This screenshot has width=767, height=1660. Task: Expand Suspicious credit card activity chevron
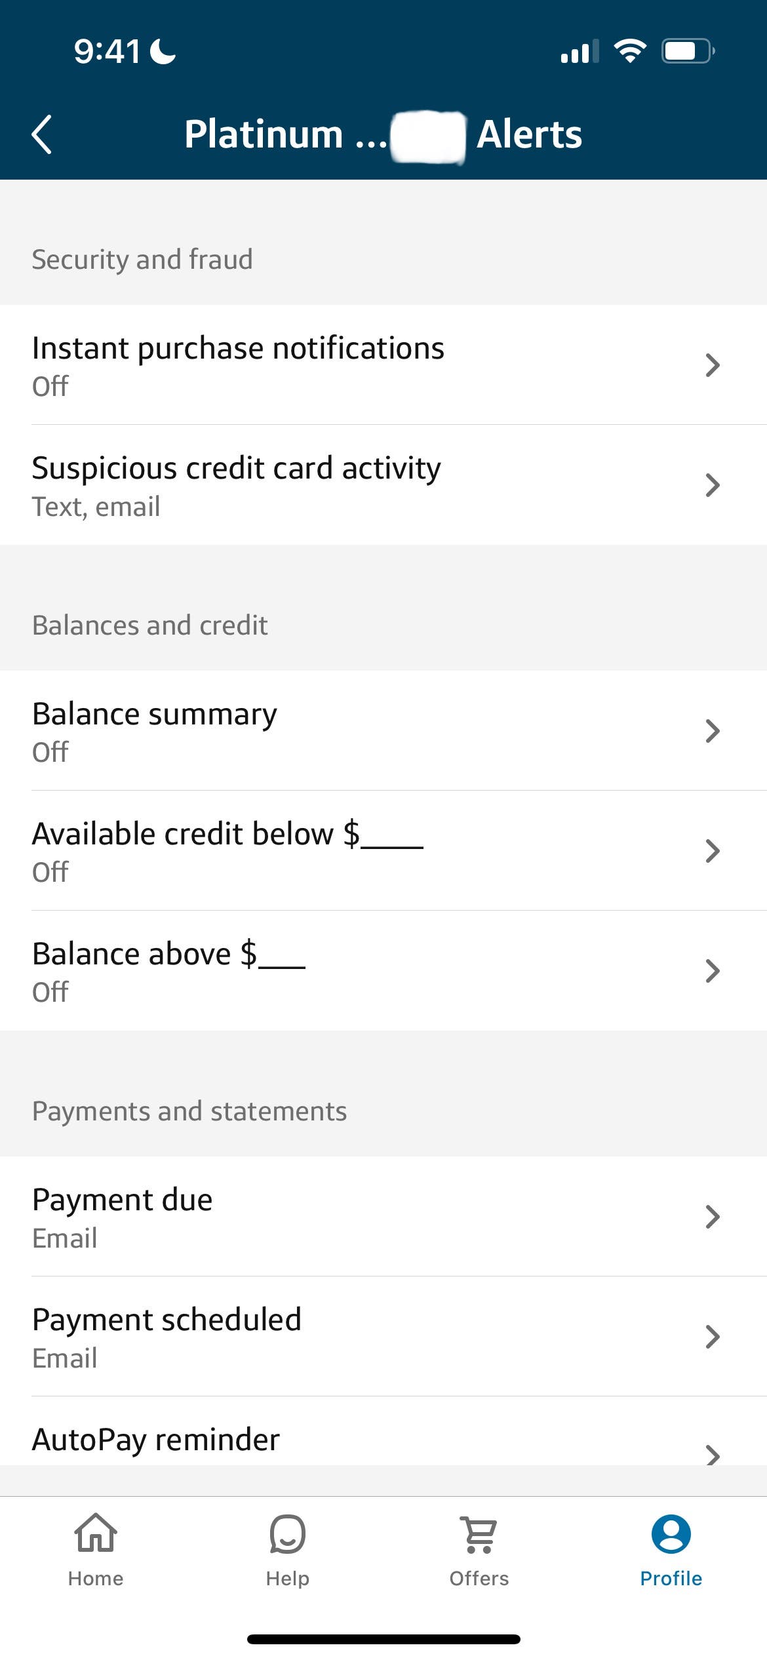(x=713, y=485)
